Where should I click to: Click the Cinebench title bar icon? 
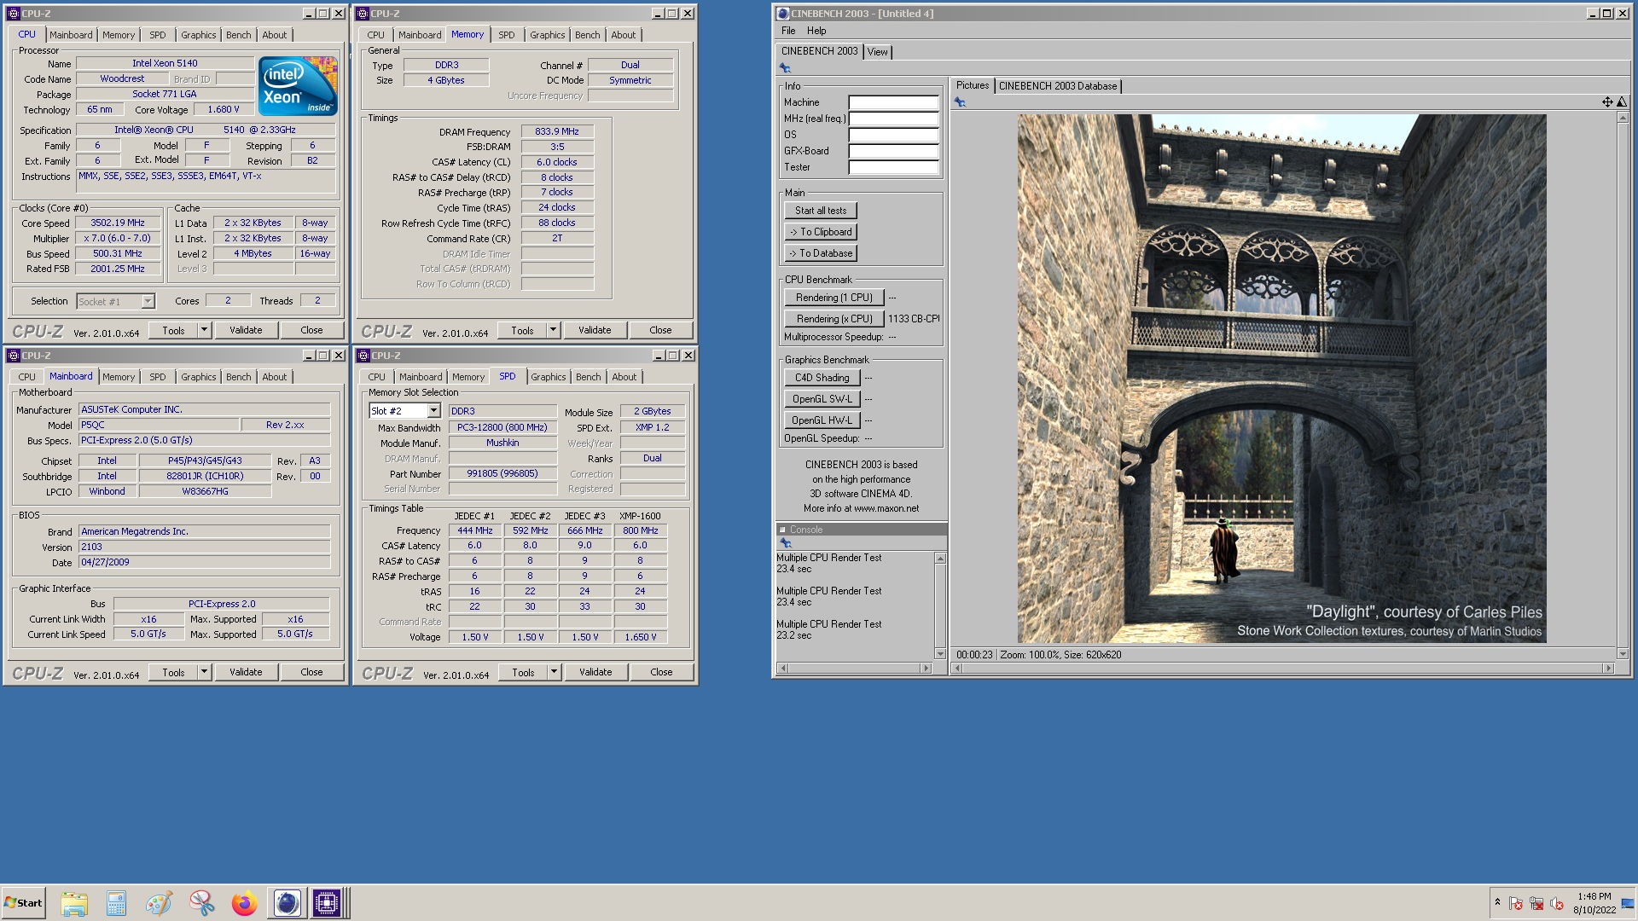pos(782,14)
